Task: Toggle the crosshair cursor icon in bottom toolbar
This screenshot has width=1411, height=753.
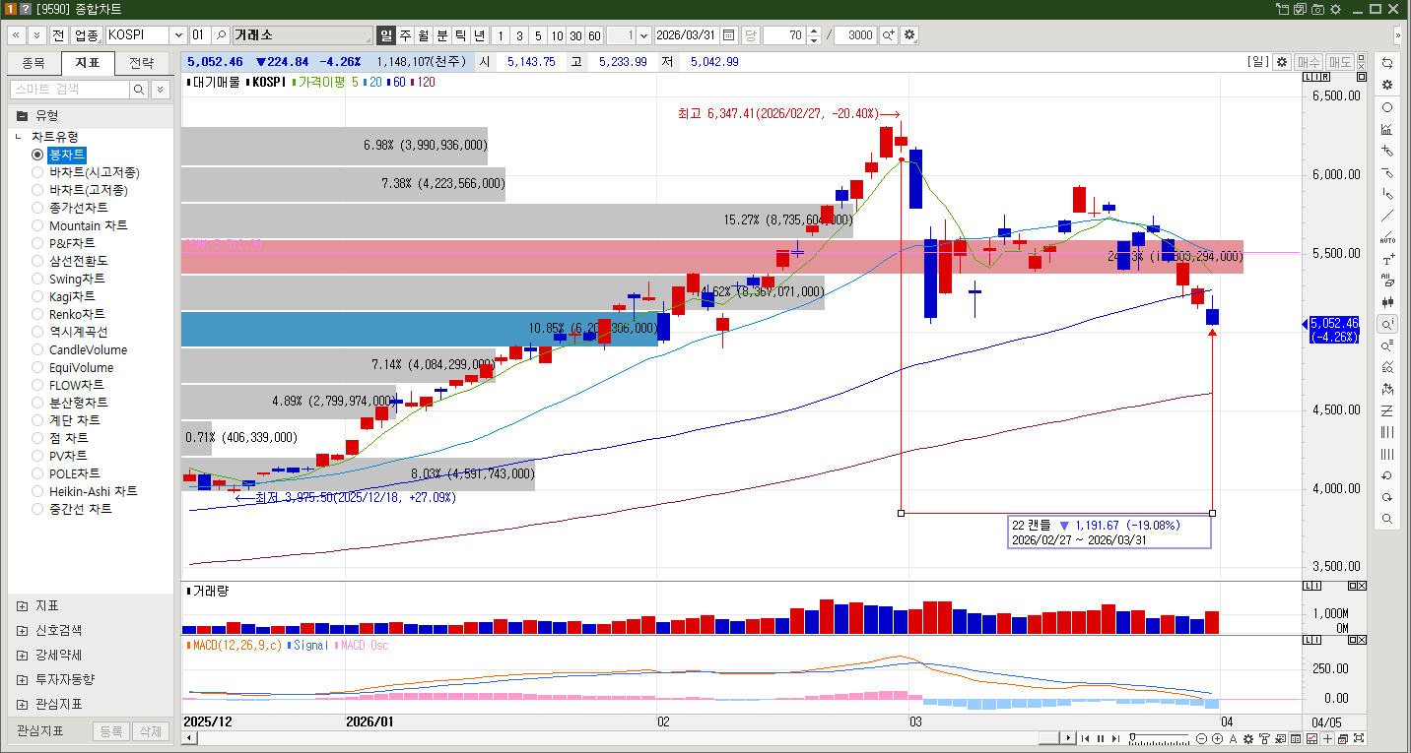Action: tap(1327, 738)
